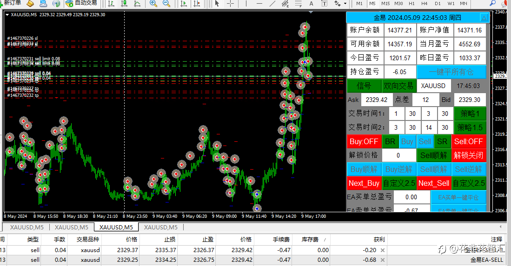The height and width of the screenshot is (266, 511).
Task: Close the sell order with profit -0.20
Action: pos(383,250)
